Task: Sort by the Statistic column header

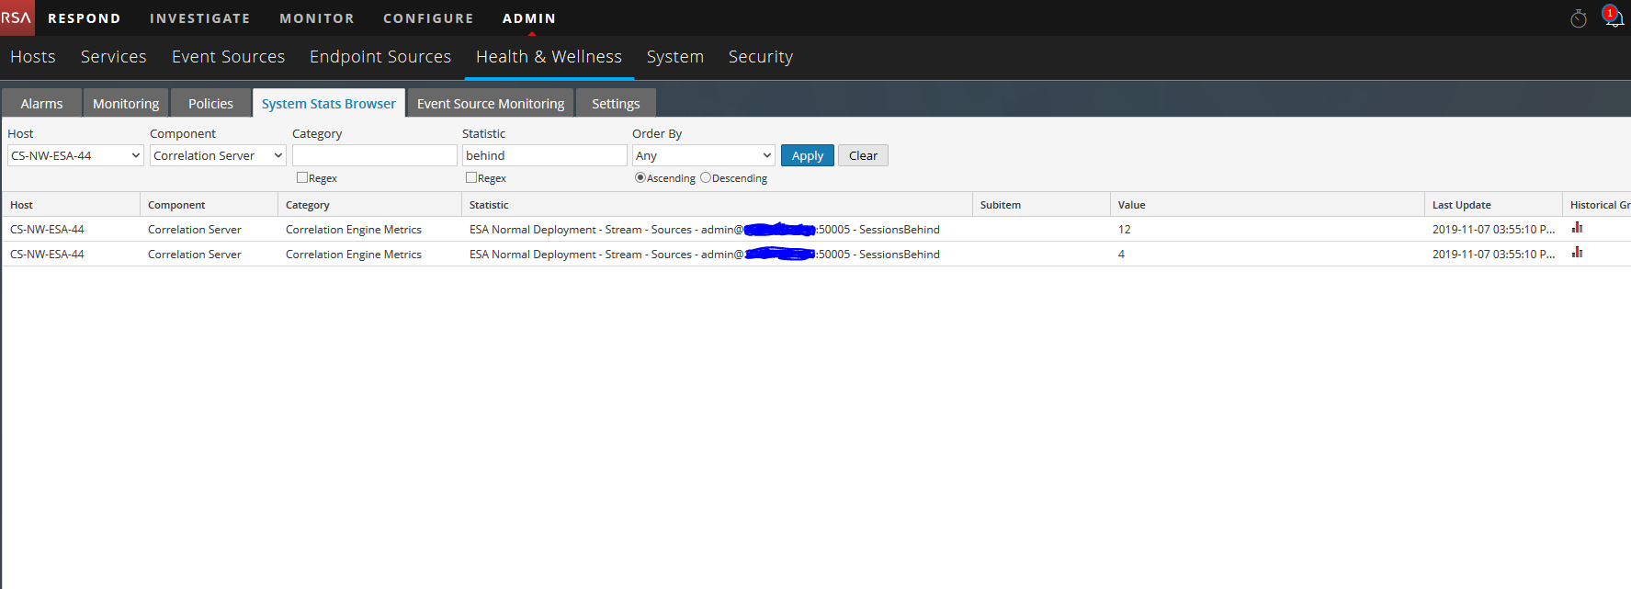Action: (717, 204)
